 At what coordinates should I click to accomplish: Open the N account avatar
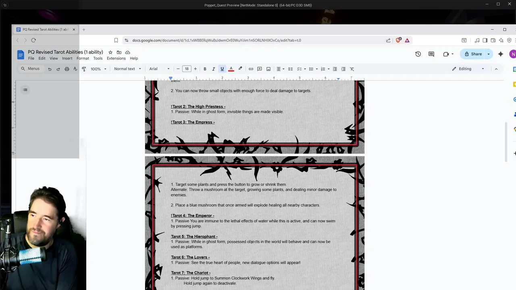coord(513,54)
